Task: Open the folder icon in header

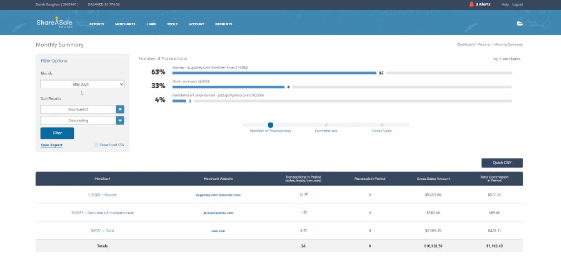Action: tap(520, 24)
